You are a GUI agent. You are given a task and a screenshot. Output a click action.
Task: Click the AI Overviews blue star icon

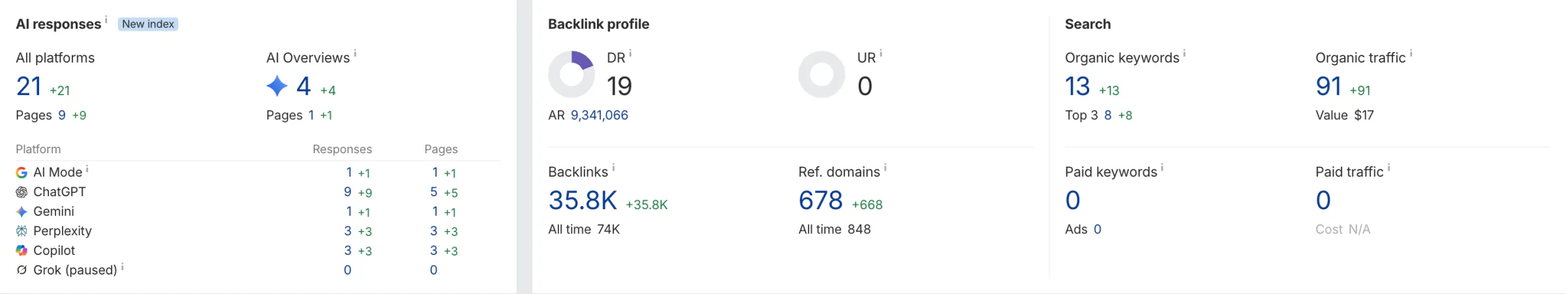click(x=277, y=86)
